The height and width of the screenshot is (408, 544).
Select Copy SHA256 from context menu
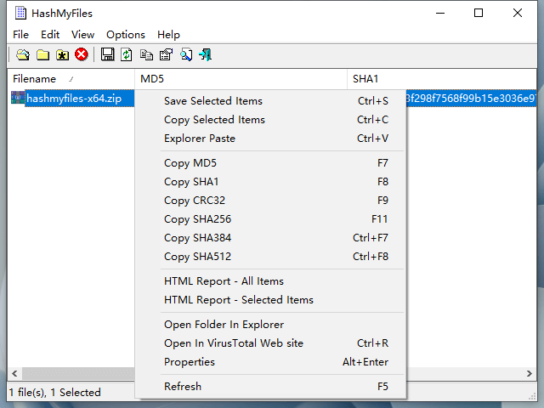coord(270,219)
